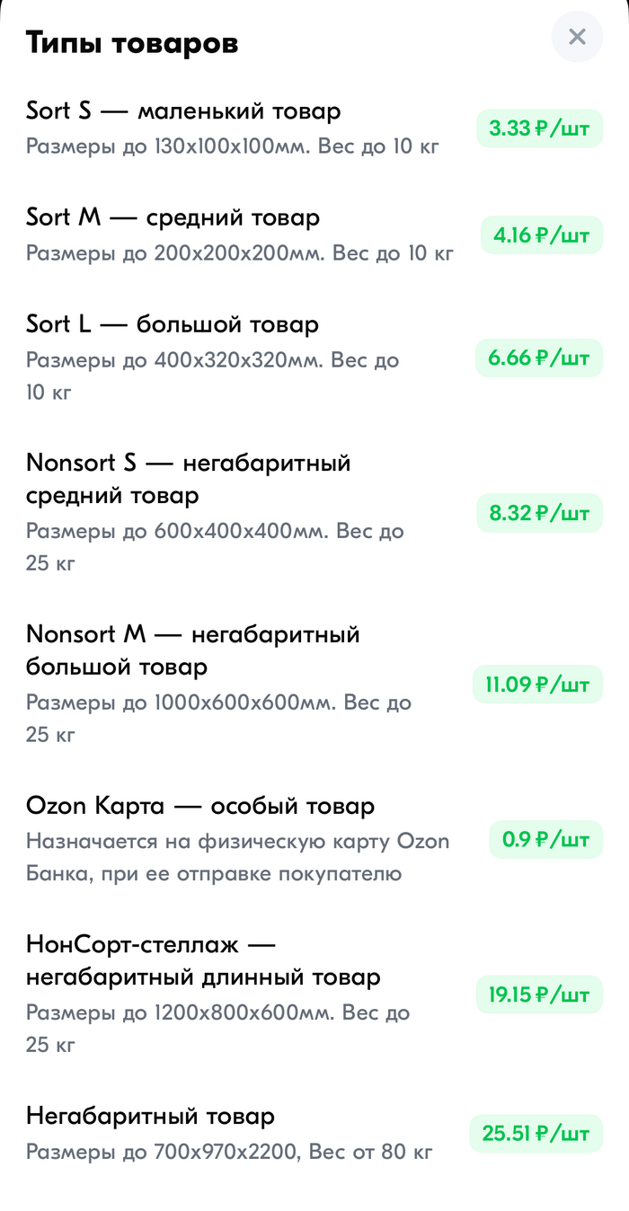The height and width of the screenshot is (1211, 629).
Task: Click the 0.9 ₽/шт price badge
Action: 545,839
